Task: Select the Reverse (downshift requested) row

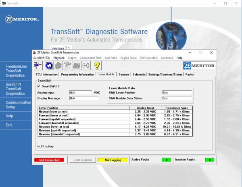Action: (x=115, y=134)
